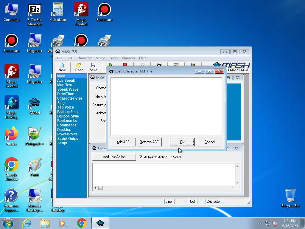Select the Firefox desktop shortcut
The width and height of the screenshot is (305, 229).
[12, 136]
